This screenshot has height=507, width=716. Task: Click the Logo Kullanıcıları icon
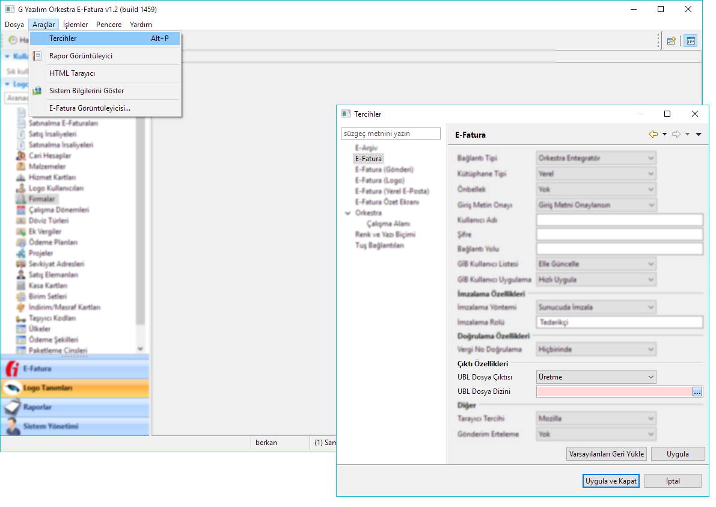[x=20, y=188]
